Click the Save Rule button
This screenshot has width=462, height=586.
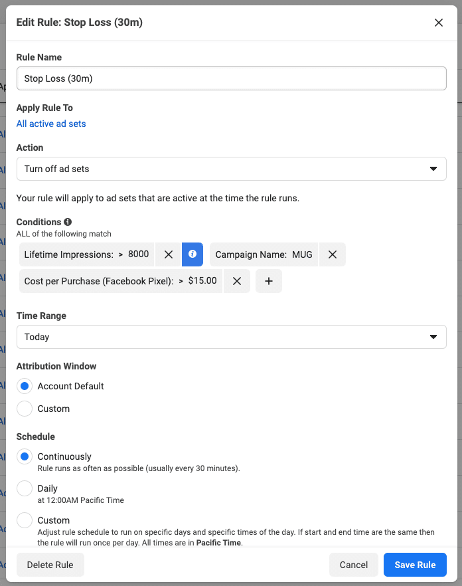coord(415,565)
